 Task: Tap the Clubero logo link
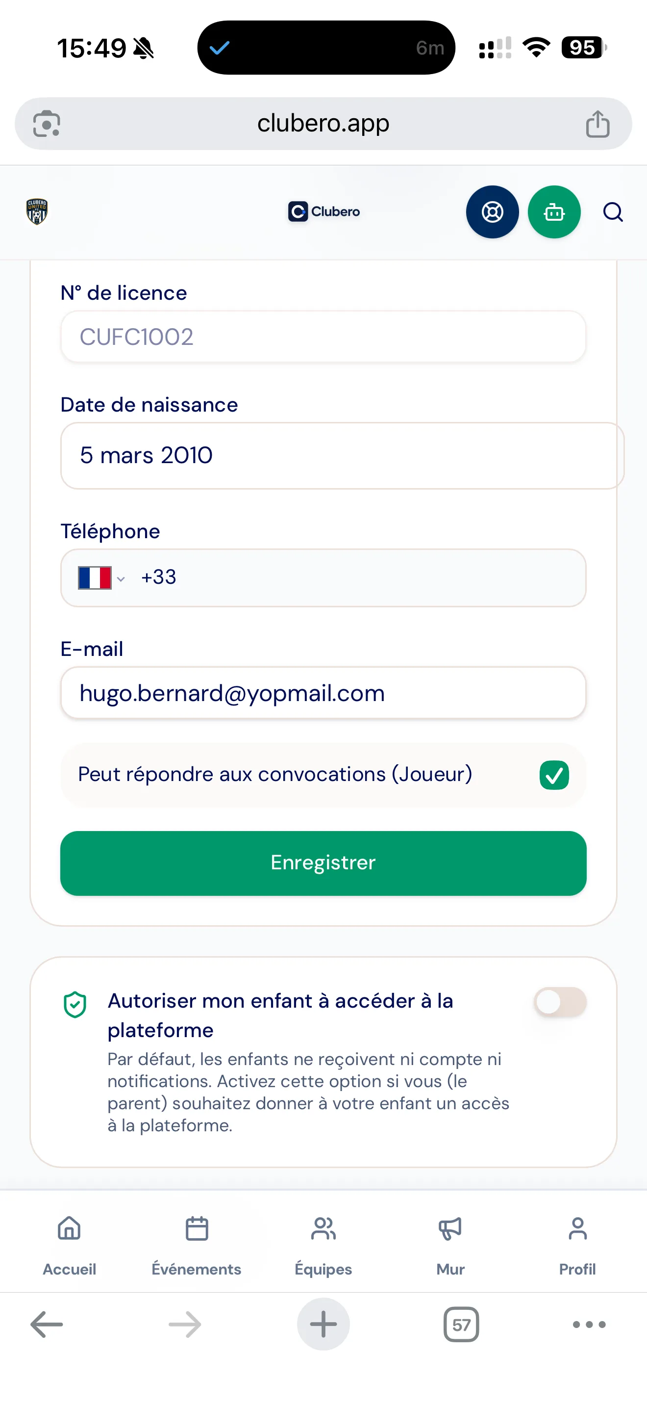(323, 211)
